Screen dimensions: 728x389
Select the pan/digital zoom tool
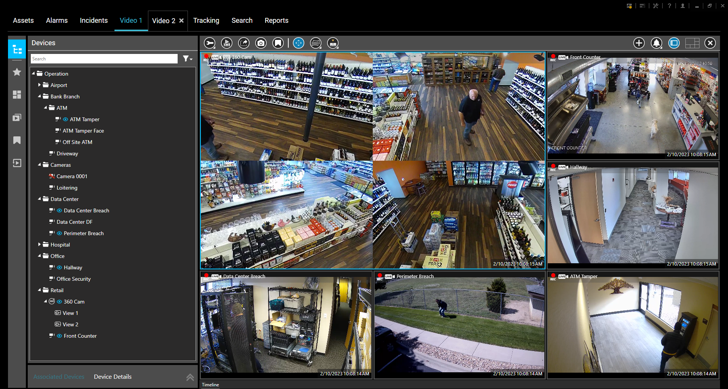[x=299, y=43]
